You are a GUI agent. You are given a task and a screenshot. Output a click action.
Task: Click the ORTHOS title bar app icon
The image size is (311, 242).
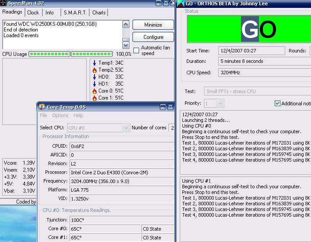pos(181,3)
